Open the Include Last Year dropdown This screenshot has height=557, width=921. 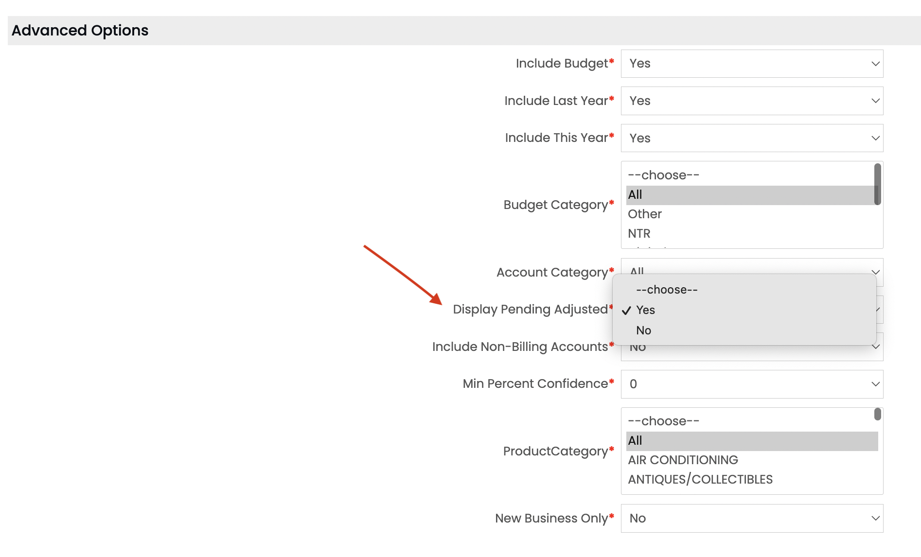[752, 101]
